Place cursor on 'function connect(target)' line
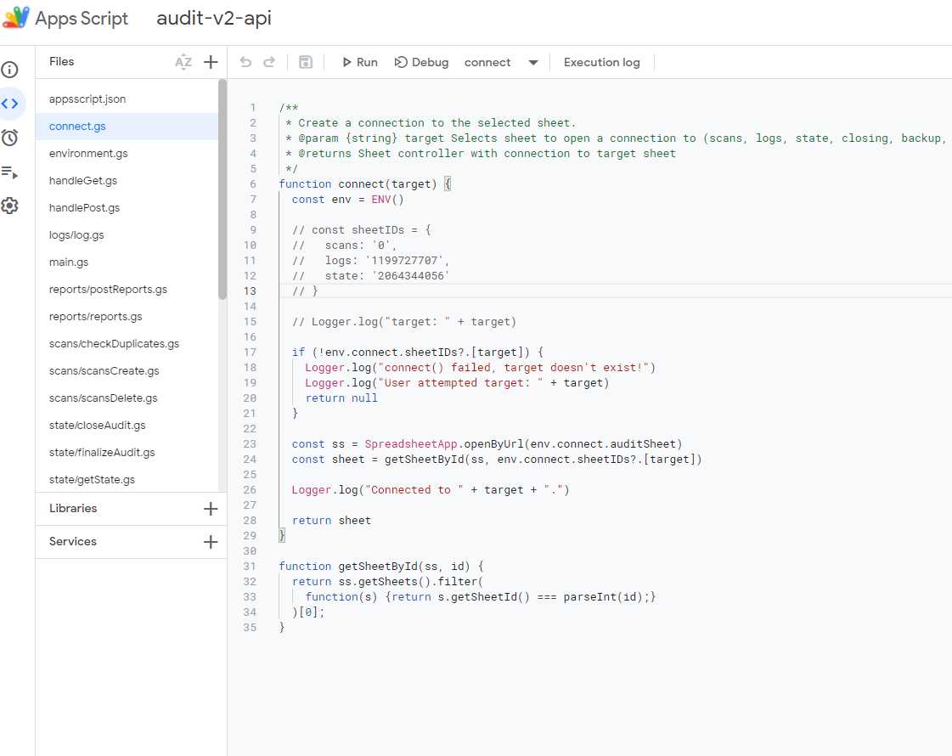The image size is (952, 756). pyautogui.click(x=364, y=184)
